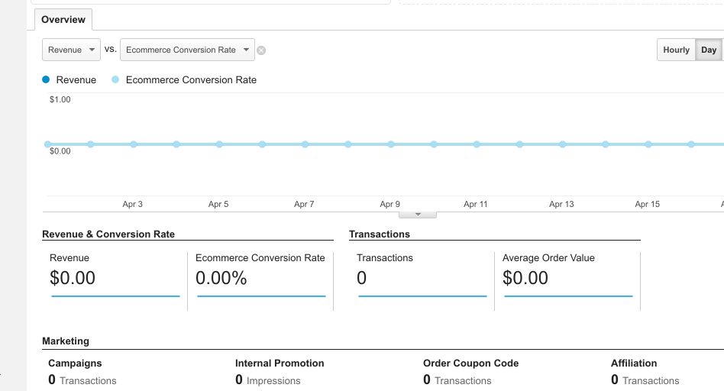
Task: Click the Apr 9 data point on chart
Action: coord(390,144)
